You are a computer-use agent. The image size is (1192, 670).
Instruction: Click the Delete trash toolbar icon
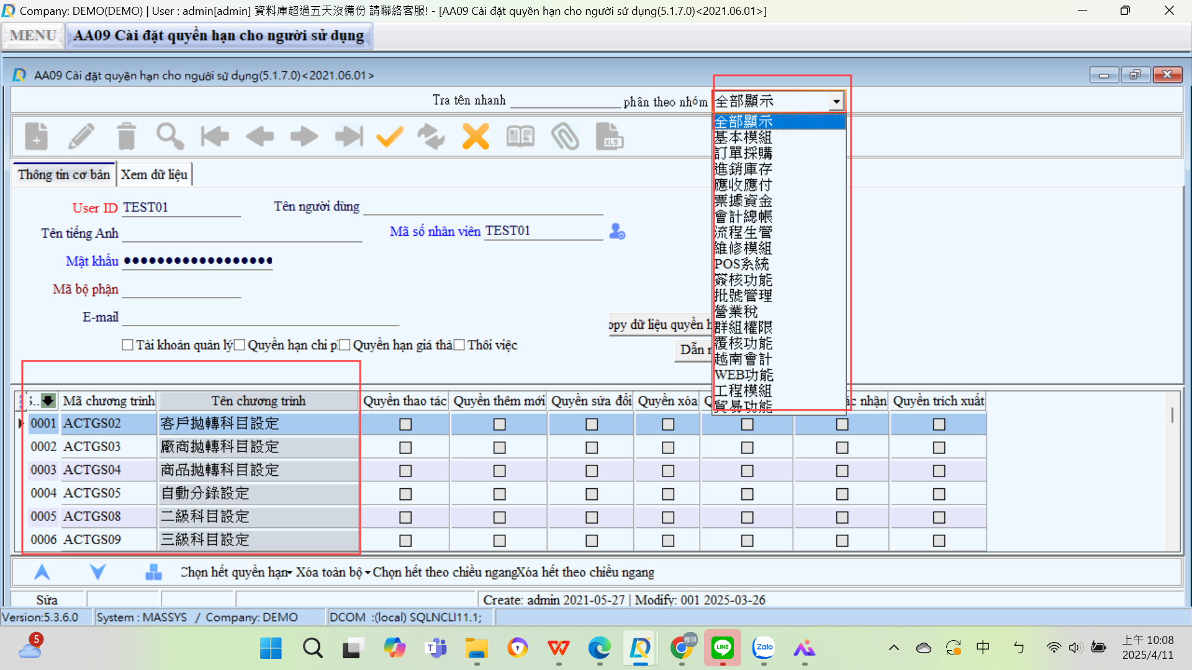click(127, 136)
